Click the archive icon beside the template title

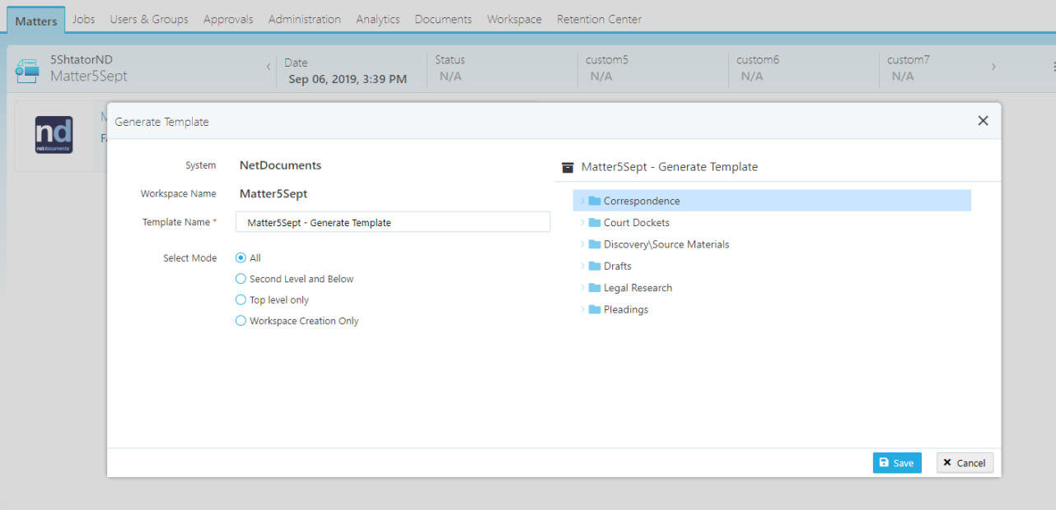click(x=568, y=167)
